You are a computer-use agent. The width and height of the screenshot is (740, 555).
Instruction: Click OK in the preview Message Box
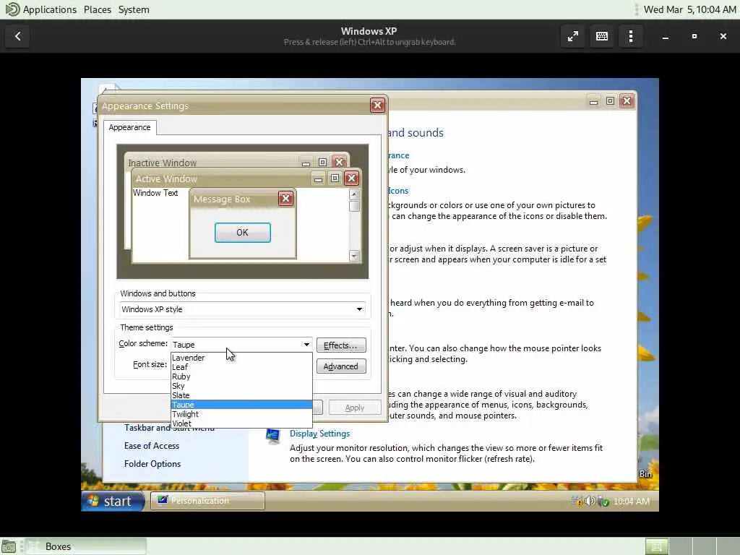[x=243, y=233]
